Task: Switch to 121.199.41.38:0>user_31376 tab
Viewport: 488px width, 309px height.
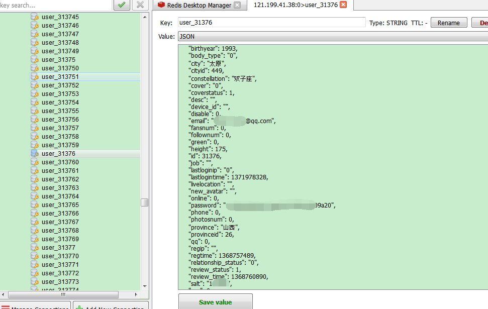Action: coord(296,5)
